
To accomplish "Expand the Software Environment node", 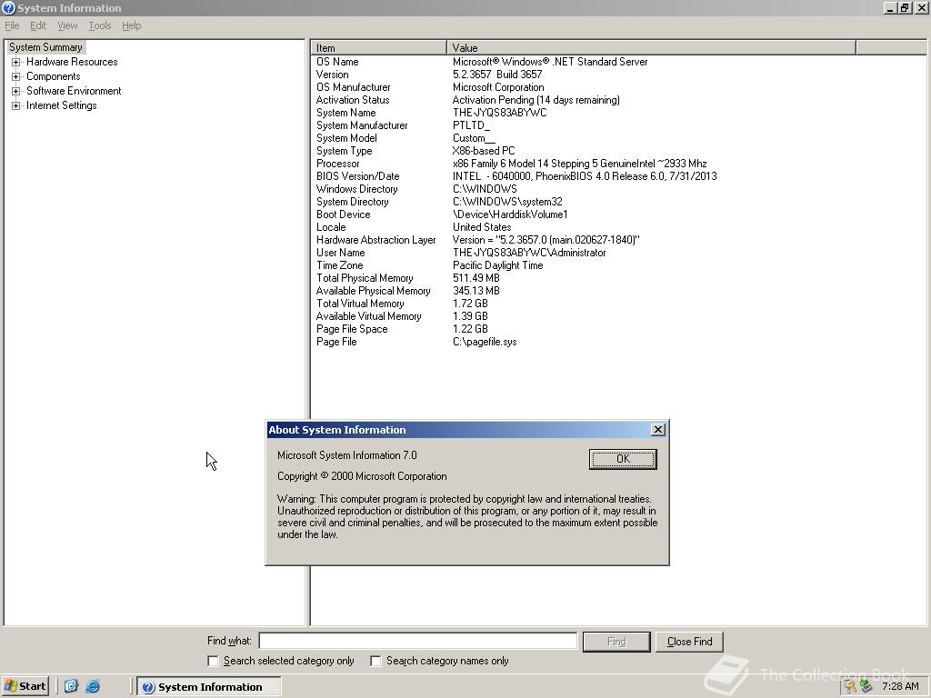I will 16,91.
